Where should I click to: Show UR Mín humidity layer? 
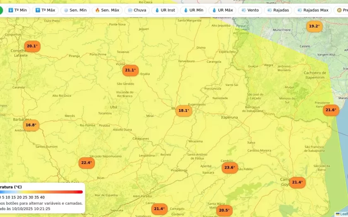point(193,10)
